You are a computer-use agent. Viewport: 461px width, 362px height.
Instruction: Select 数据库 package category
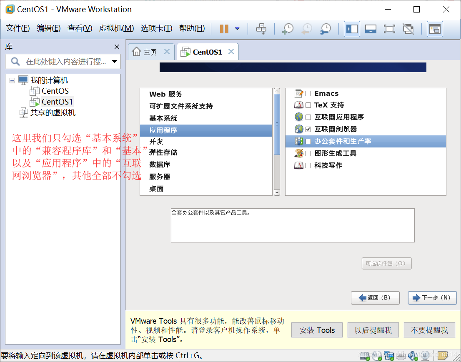(x=206, y=165)
